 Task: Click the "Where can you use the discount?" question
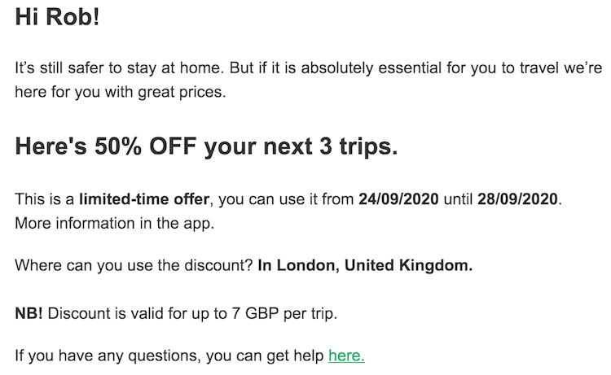[x=134, y=265]
